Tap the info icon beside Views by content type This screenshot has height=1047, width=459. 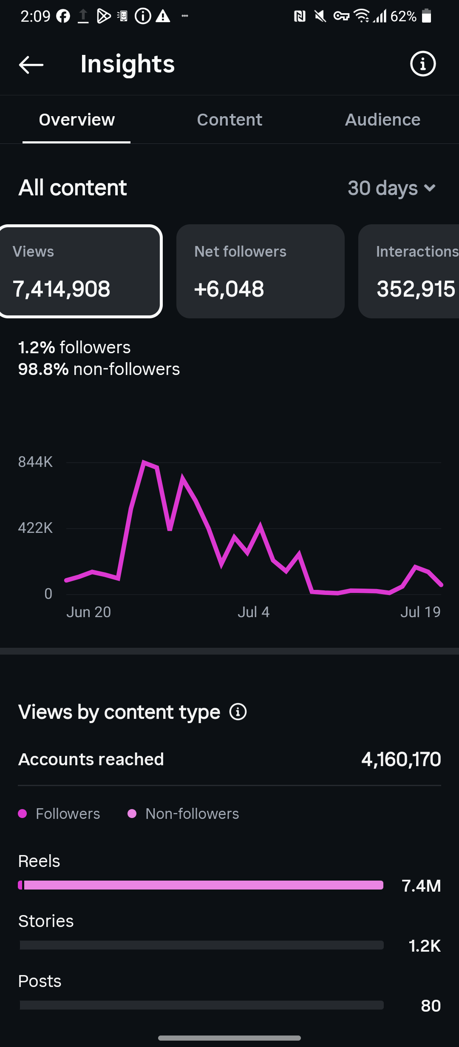pyautogui.click(x=238, y=712)
